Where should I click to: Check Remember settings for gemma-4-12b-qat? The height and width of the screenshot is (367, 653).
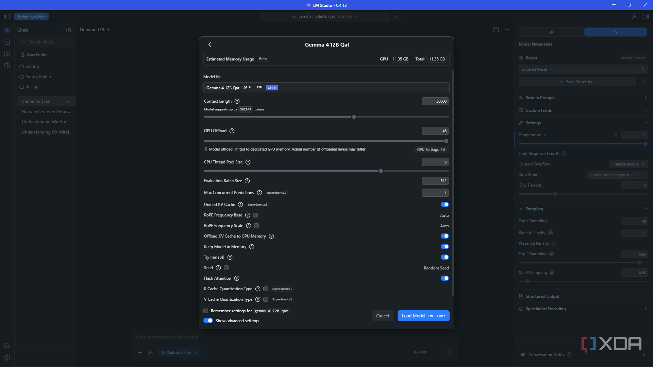206,311
